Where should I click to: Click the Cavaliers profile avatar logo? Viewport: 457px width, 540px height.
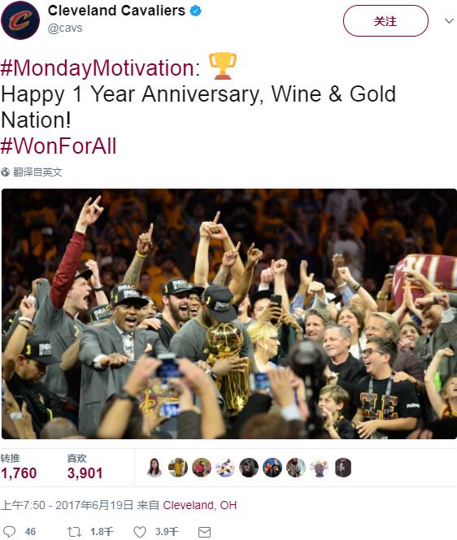(20, 20)
